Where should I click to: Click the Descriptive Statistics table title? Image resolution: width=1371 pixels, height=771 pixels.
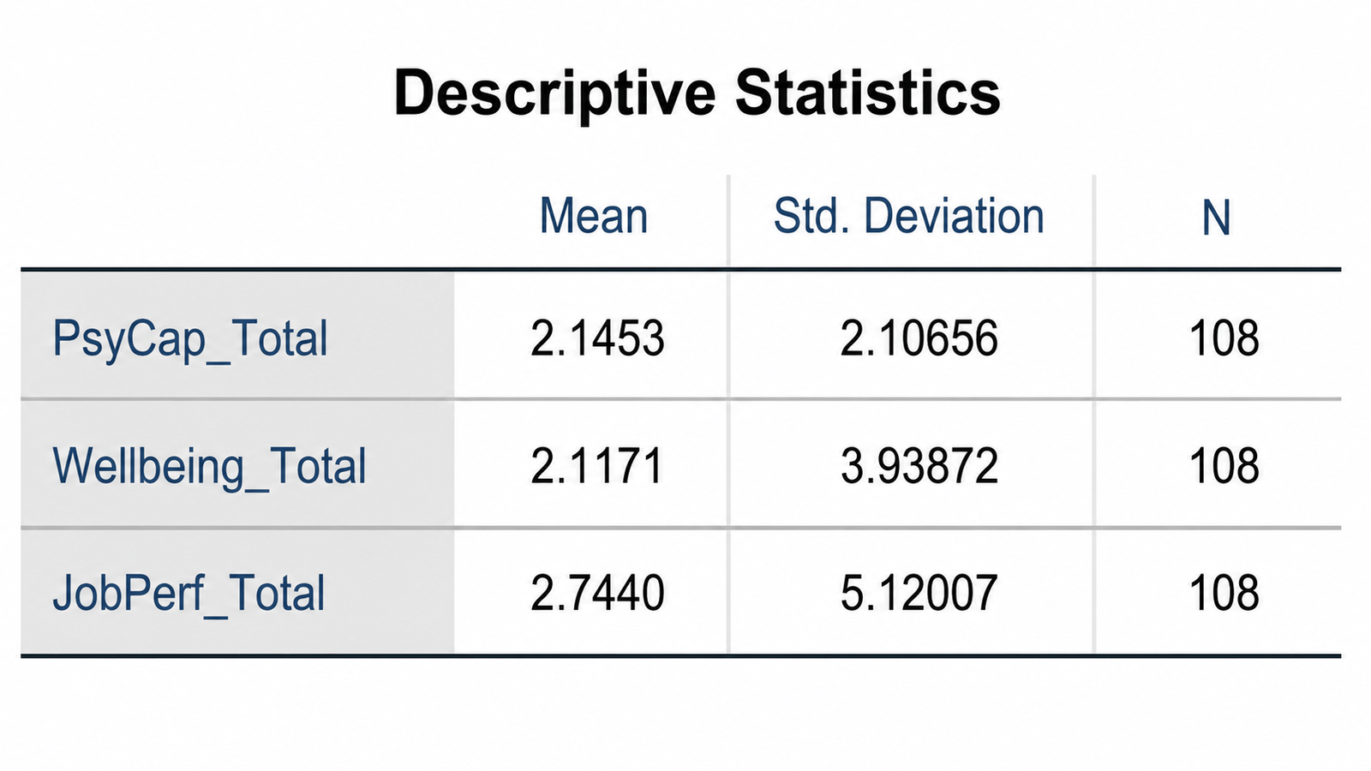point(697,93)
